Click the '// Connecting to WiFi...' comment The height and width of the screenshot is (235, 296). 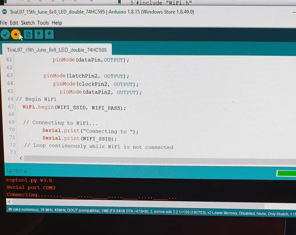[x=60, y=123]
